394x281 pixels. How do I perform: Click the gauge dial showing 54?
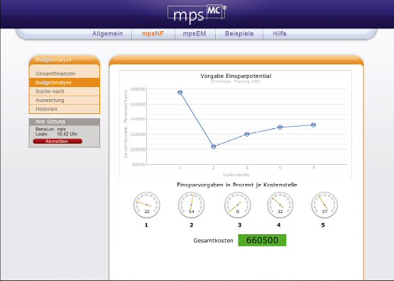(x=191, y=205)
